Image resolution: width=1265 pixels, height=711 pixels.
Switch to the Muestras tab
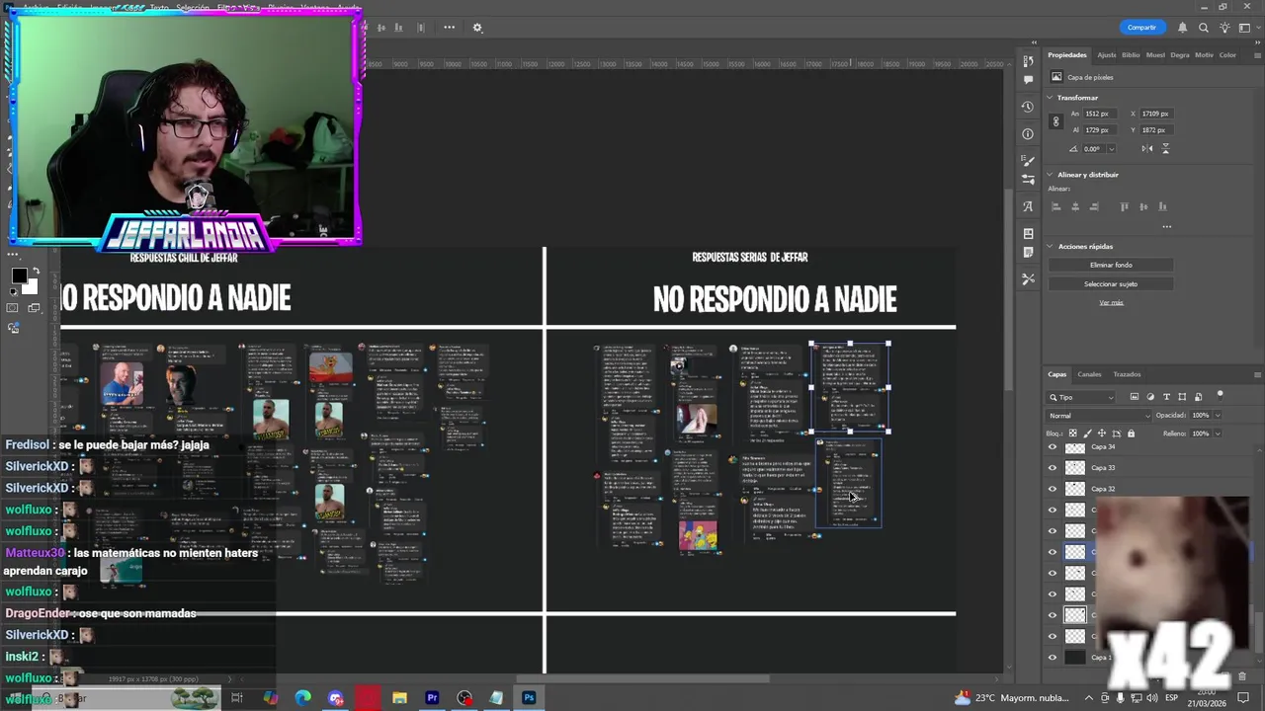(1155, 55)
